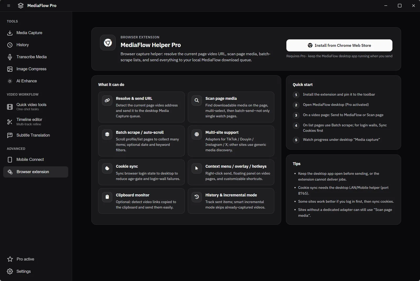
Task: Open Subtitle Translation
Action: point(36,135)
